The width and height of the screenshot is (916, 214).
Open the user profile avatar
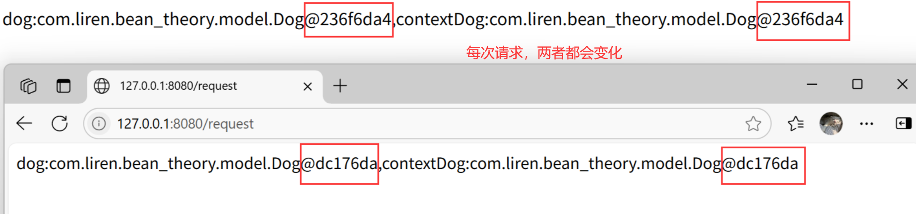click(x=831, y=124)
